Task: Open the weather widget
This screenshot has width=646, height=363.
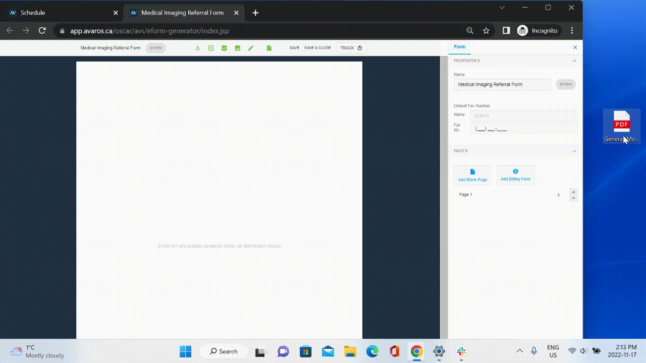Action: tap(38, 351)
